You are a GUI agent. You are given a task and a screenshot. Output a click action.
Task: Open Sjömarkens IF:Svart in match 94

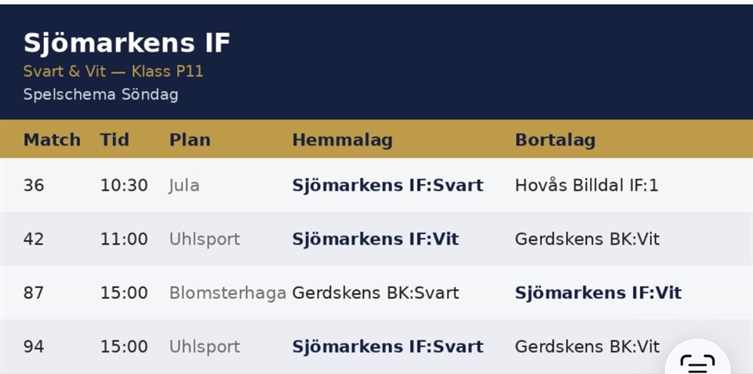tap(387, 347)
